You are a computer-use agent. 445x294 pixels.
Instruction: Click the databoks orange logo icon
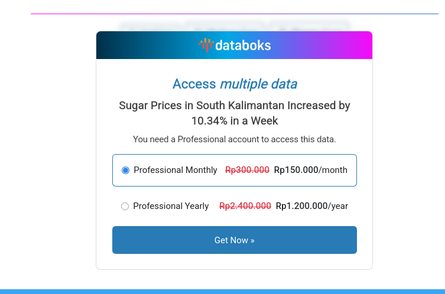pyautogui.click(x=206, y=45)
